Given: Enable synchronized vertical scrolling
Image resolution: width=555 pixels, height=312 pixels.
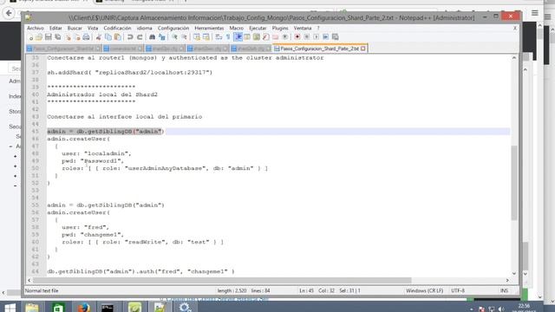Looking at the screenshot, I should (197, 37).
